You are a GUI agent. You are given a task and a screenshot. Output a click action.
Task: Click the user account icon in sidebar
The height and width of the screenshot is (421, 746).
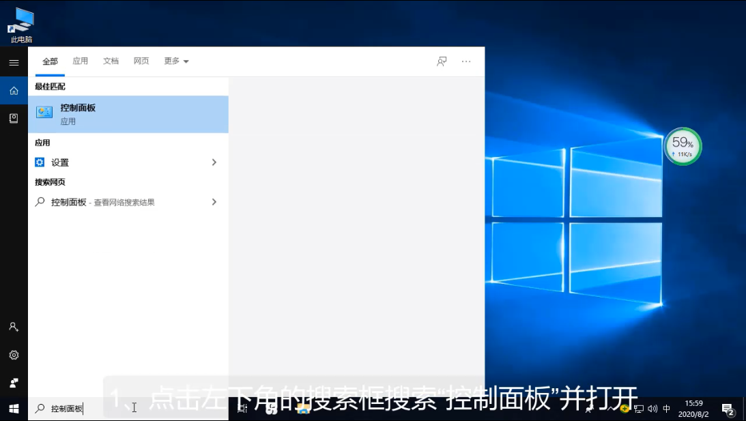coord(14,327)
